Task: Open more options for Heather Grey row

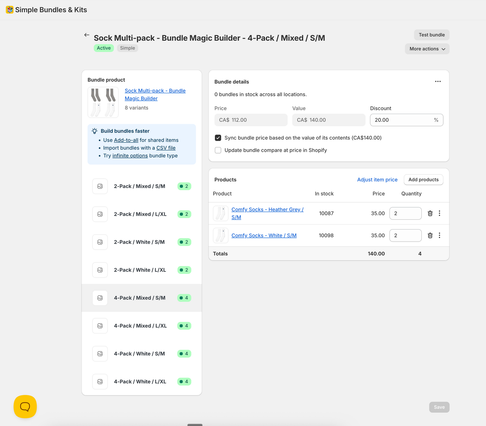Action: click(440, 213)
